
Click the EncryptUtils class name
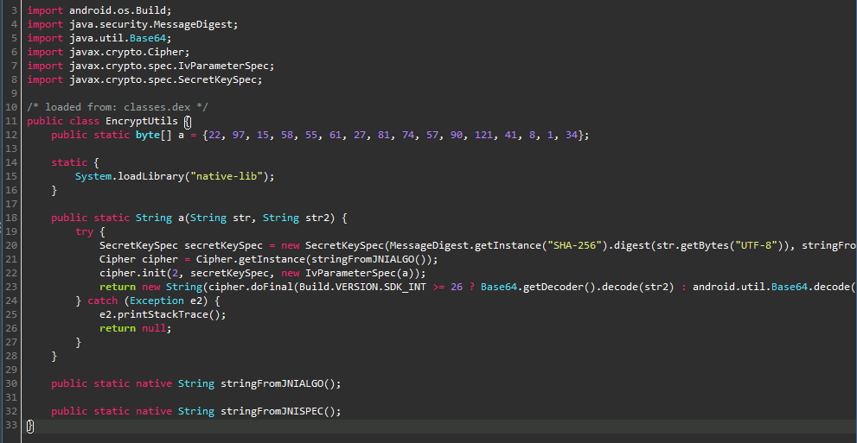pos(142,121)
